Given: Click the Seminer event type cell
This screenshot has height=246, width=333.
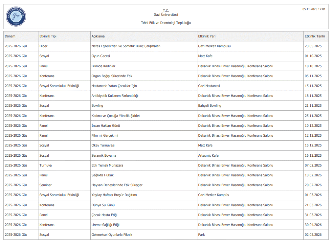Looking at the screenshot, I should pos(46,185).
